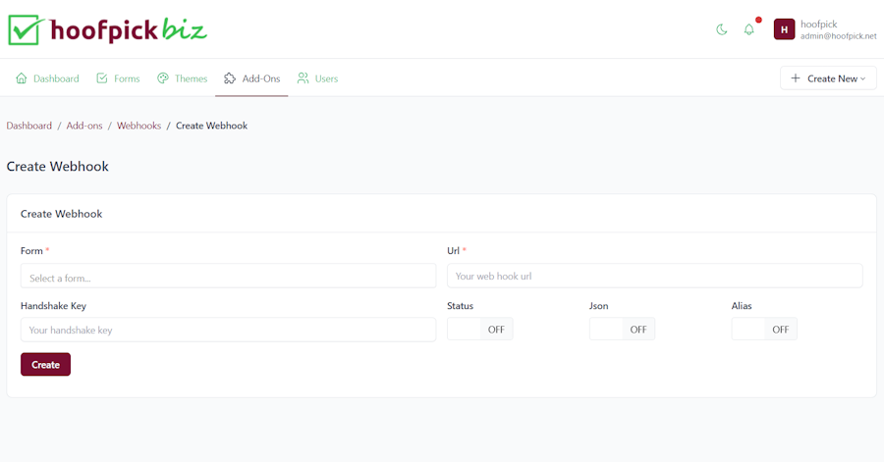Open notifications bell icon

click(748, 29)
